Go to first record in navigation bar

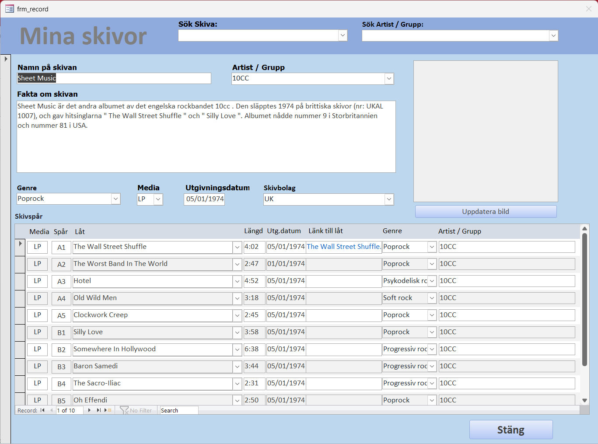(42, 410)
